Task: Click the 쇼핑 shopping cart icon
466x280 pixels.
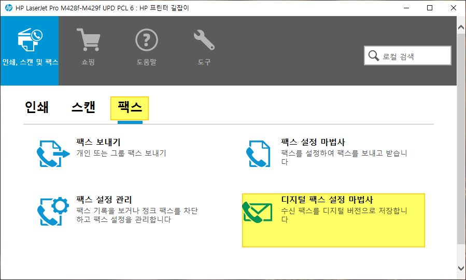Action: pos(88,39)
